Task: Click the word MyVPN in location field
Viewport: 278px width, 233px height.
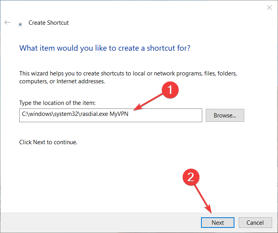Action: 119,114
